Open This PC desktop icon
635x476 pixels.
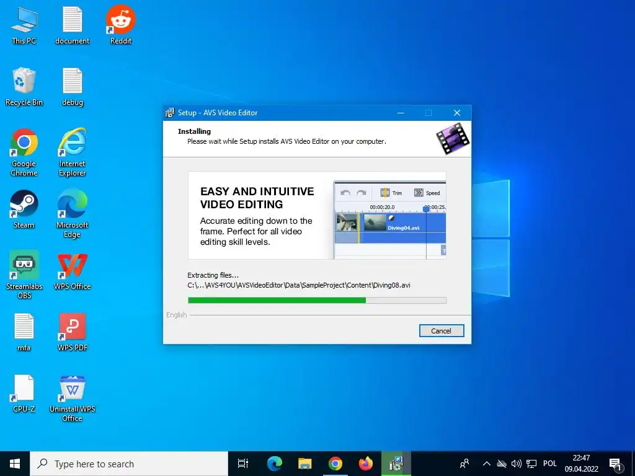click(x=24, y=25)
